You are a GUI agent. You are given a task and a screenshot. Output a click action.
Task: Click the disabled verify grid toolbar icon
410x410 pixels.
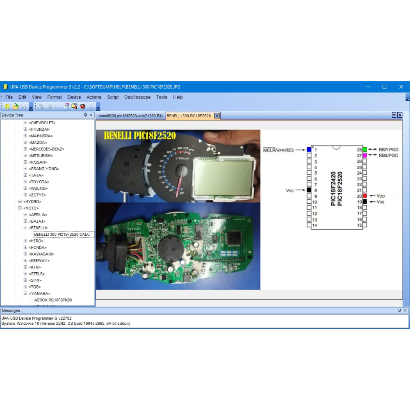pos(57,106)
